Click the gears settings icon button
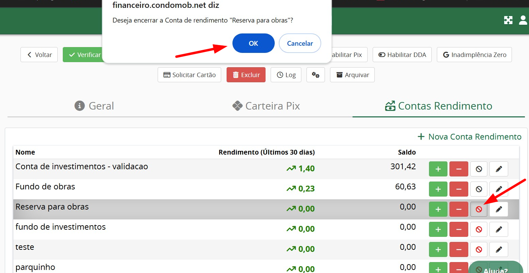The image size is (529, 273). (x=315, y=75)
